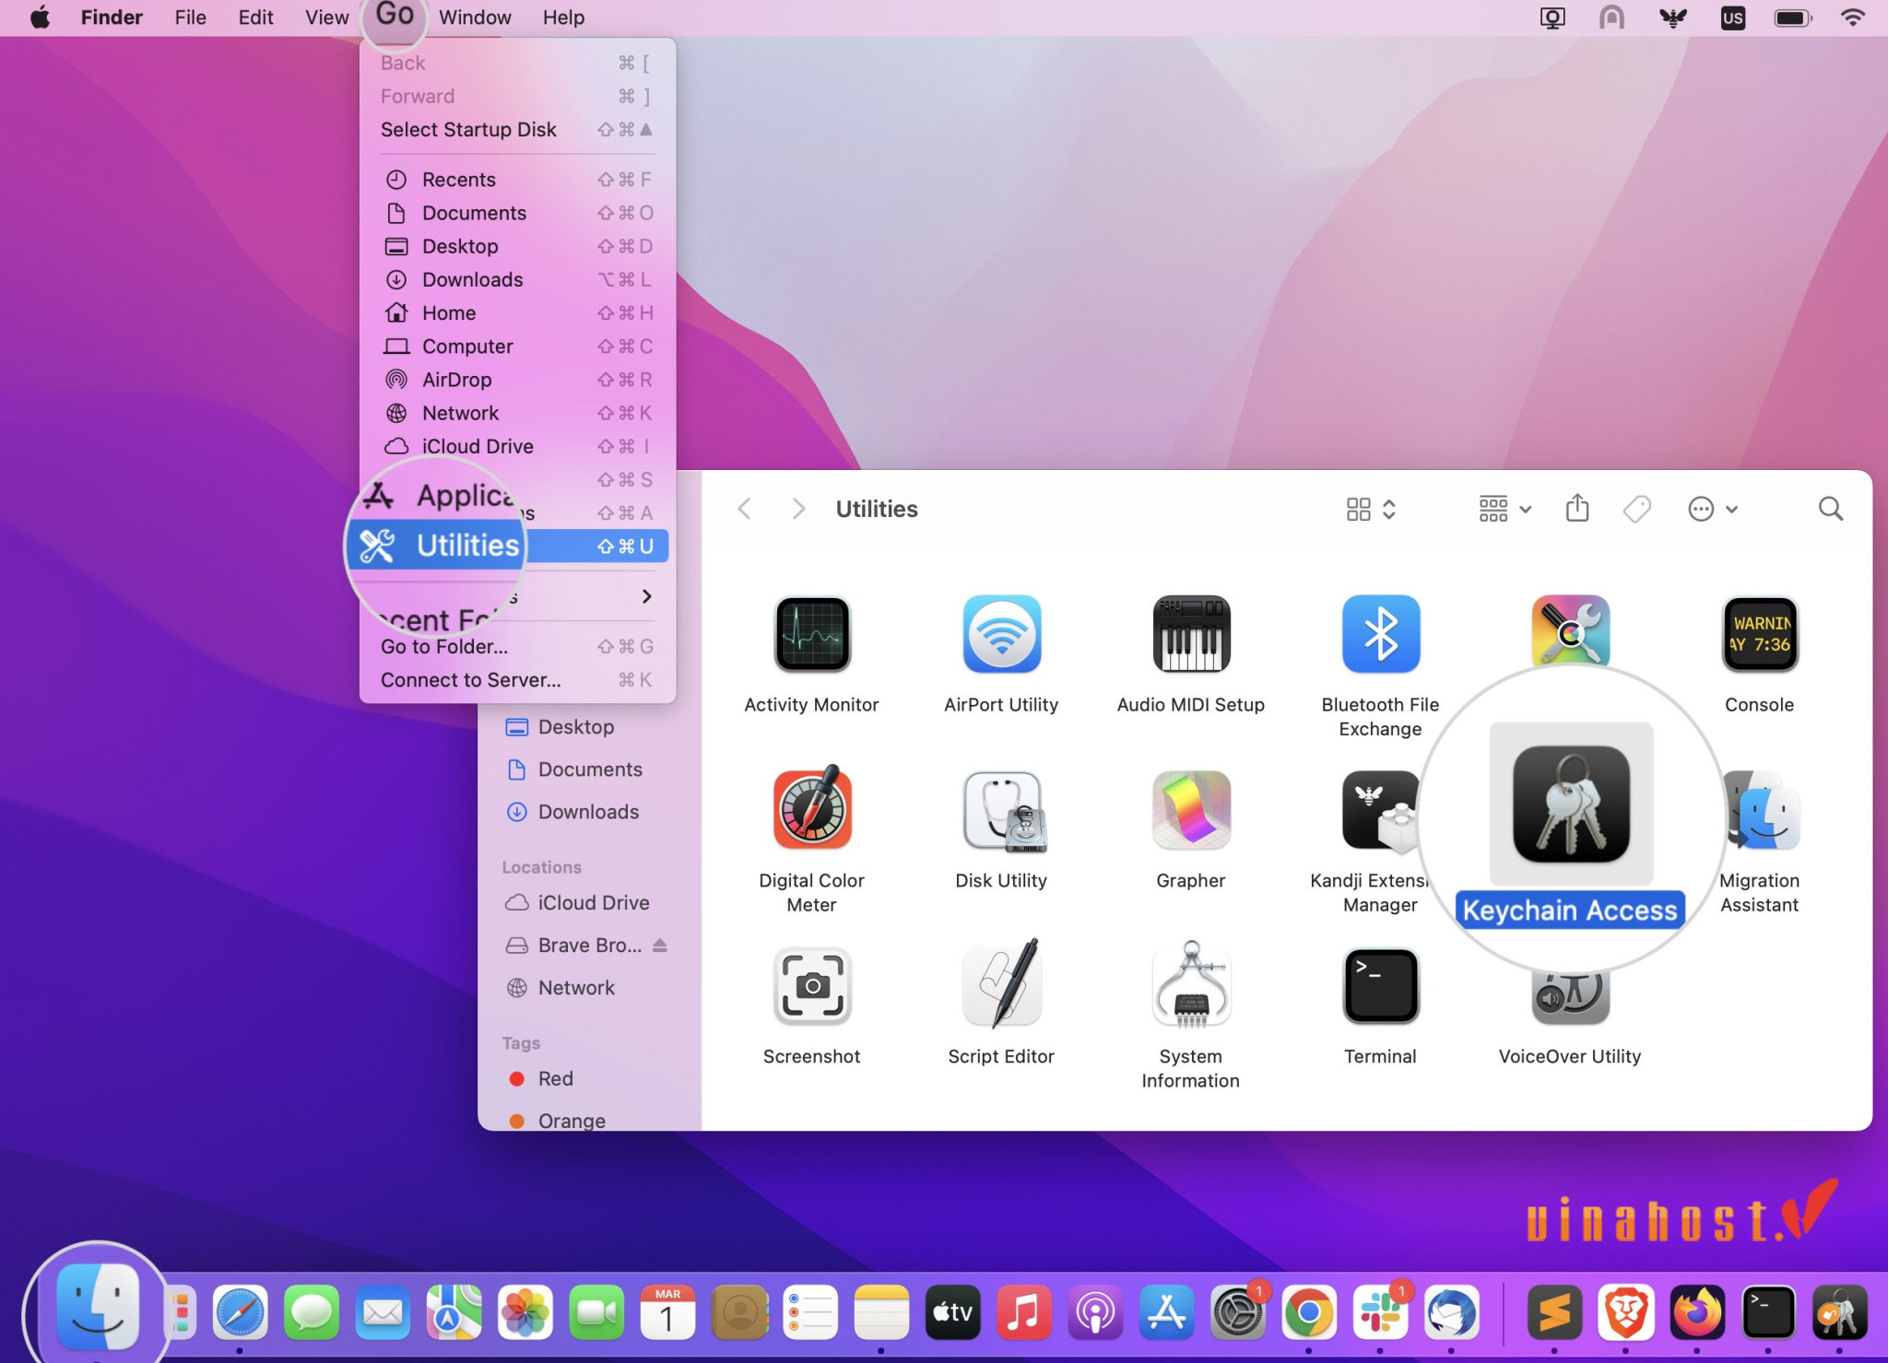The width and height of the screenshot is (1888, 1363).
Task: Open System Preferences in the Dock
Action: (1237, 1312)
